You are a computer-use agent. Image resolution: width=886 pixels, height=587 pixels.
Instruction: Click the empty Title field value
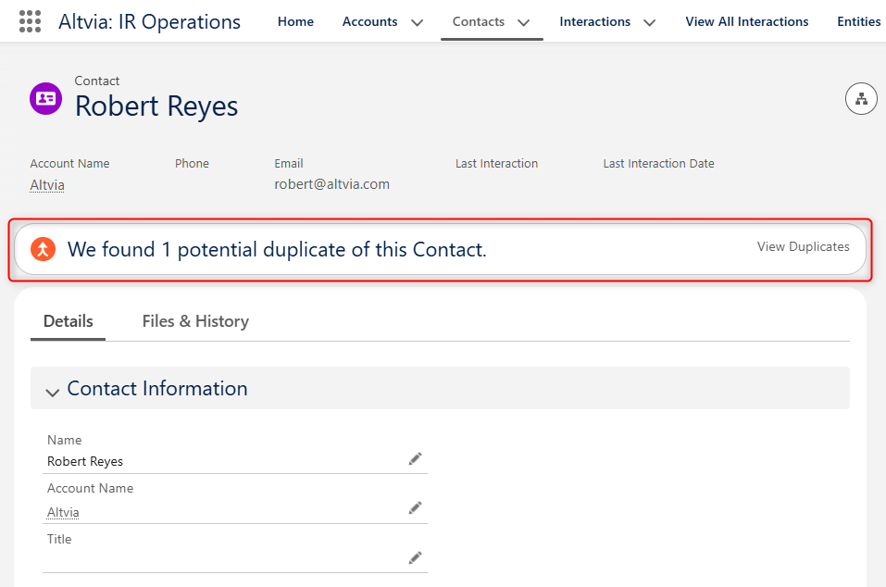pyautogui.click(x=226, y=558)
